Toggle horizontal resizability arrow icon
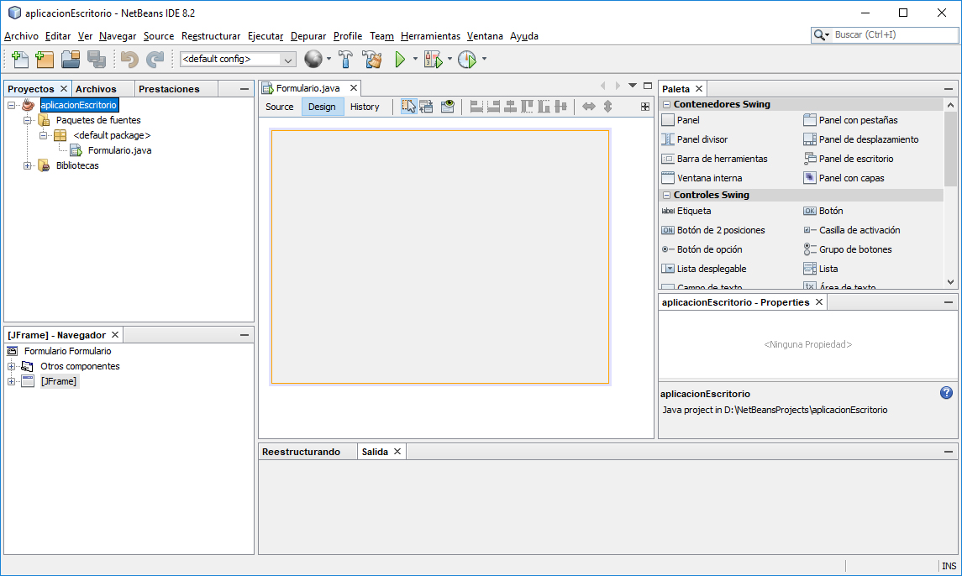 (x=588, y=106)
